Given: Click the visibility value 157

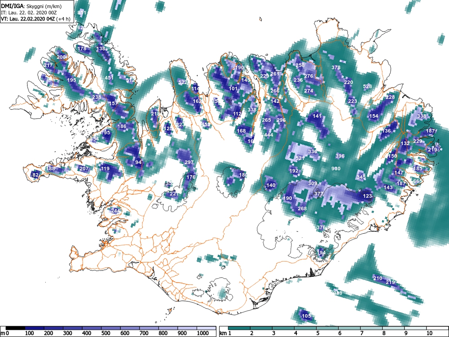Looking at the screenshot, I should pos(113,103).
